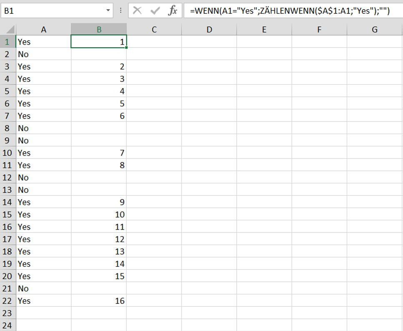Select column F header
The height and width of the screenshot is (331, 403).
point(320,29)
